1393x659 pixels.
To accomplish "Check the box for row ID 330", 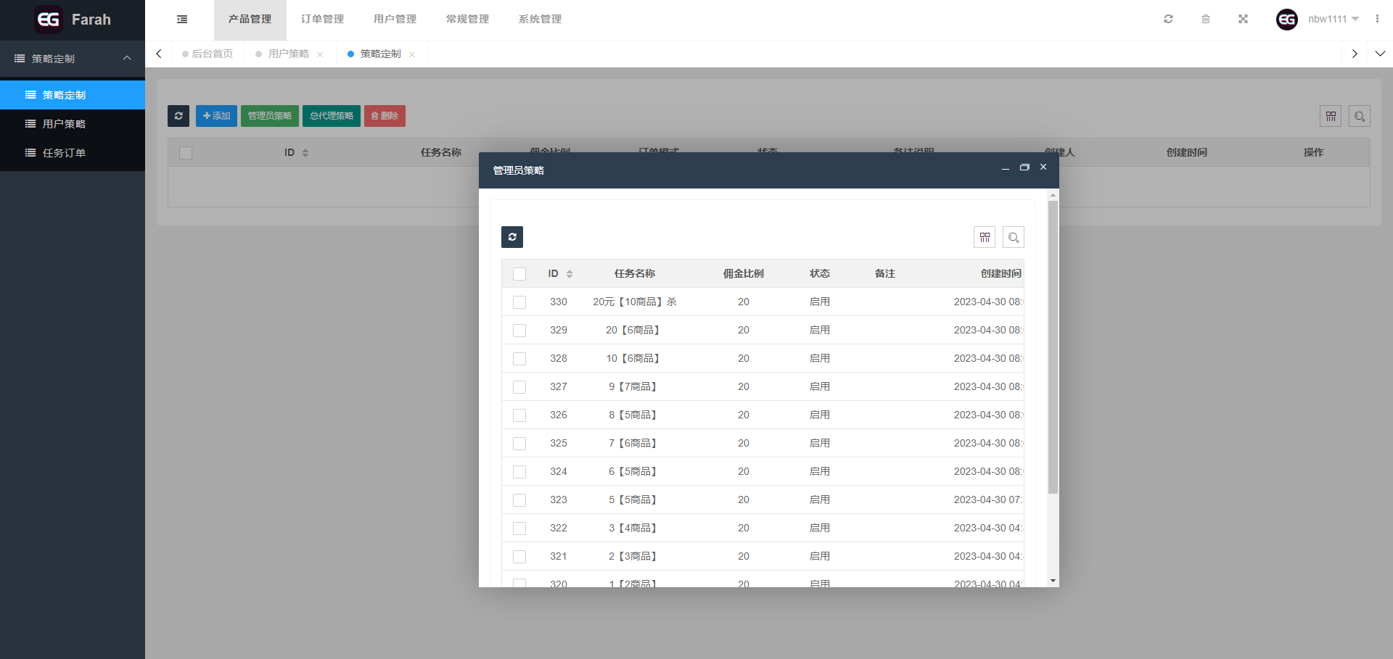I will click(x=519, y=302).
